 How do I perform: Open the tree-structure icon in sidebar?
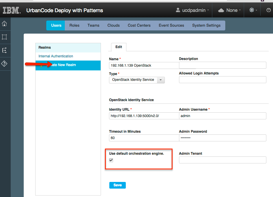pos(4,50)
